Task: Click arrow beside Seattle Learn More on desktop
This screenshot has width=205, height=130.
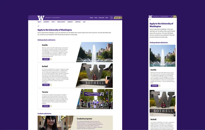Action: tap(51, 59)
